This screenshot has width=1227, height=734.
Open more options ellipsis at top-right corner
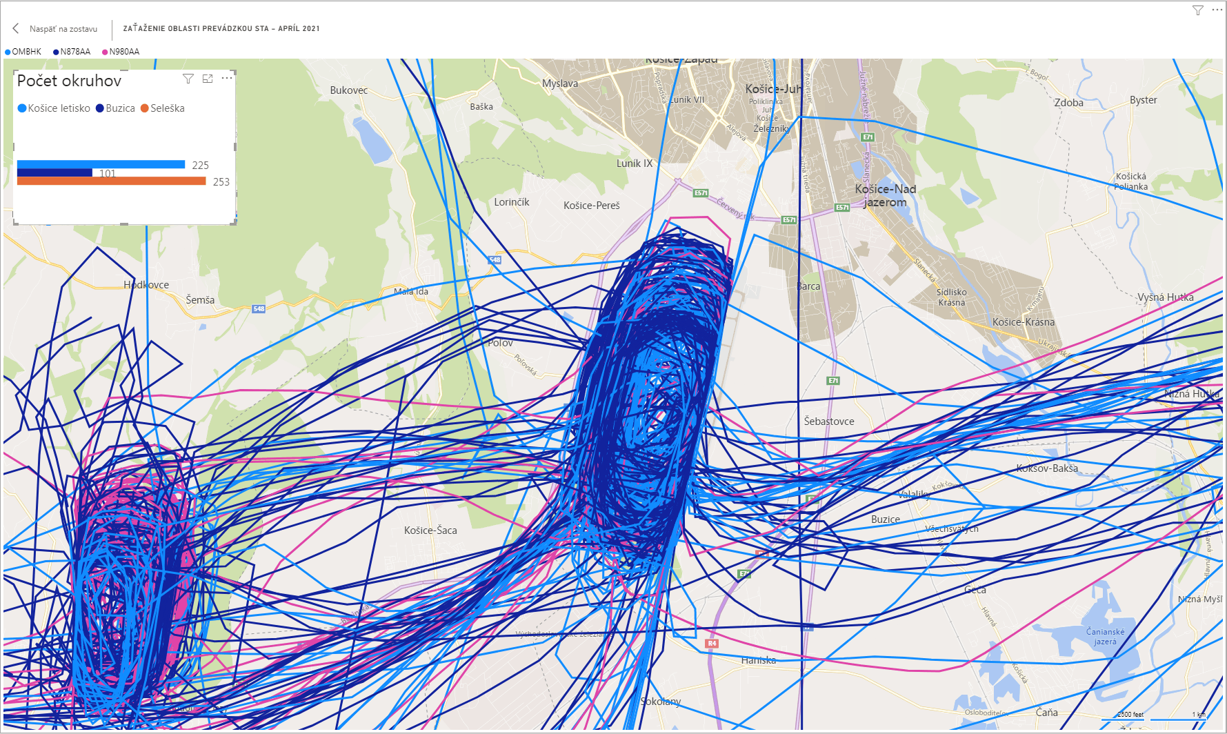click(1217, 10)
